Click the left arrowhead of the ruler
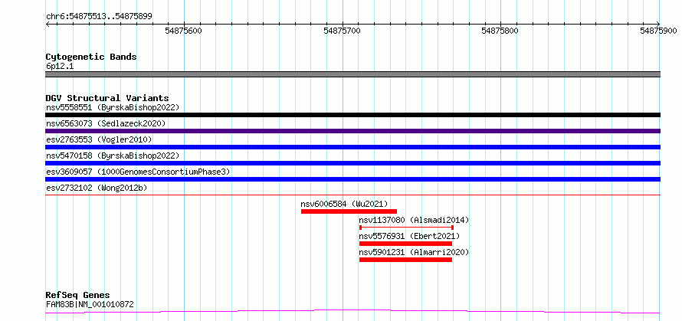Image resolution: width=682 pixels, height=321 pixels. pos(48,24)
